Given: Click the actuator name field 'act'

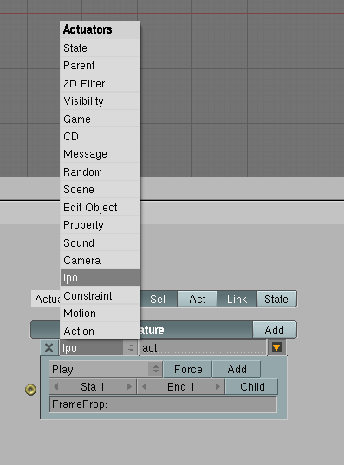Looking at the screenshot, I should coord(203,347).
